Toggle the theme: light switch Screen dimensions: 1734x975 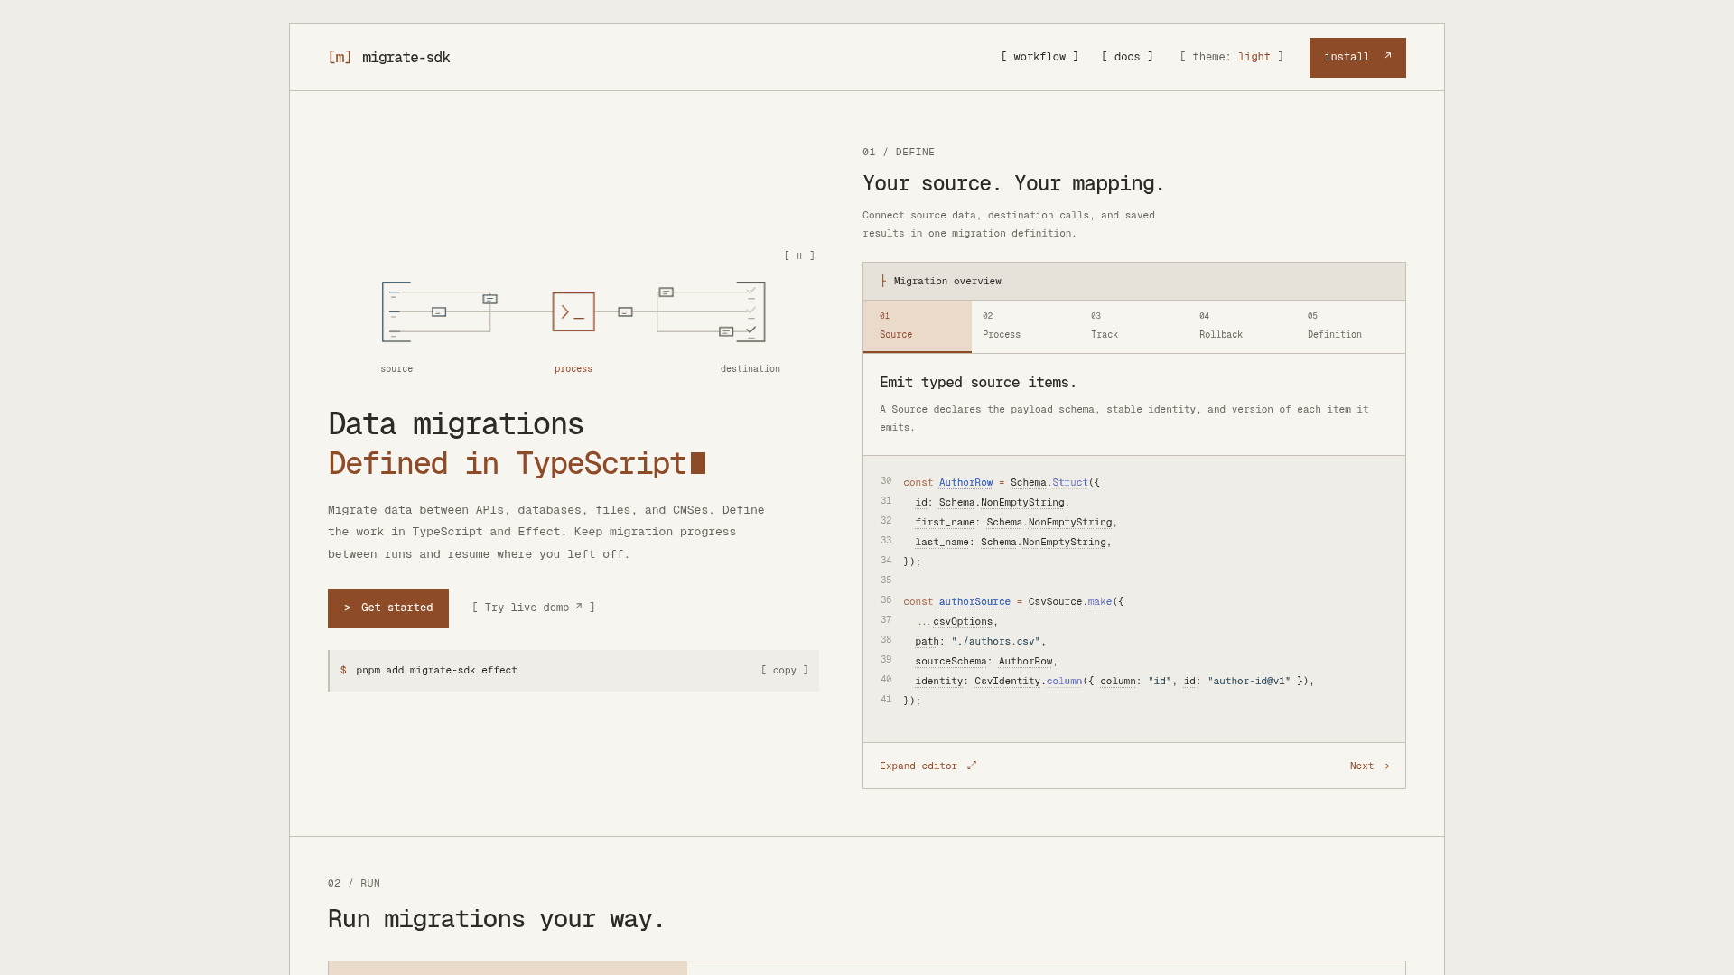(1232, 57)
